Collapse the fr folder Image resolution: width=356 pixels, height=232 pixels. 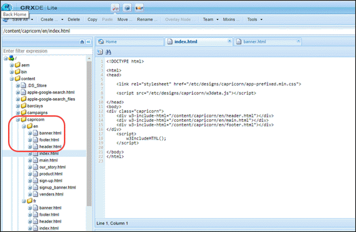24,201
